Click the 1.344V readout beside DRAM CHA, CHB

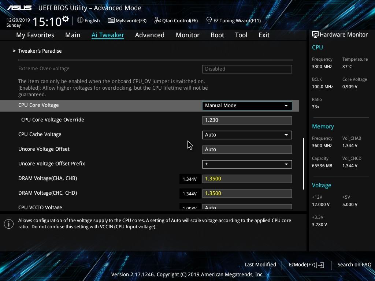coord(190,179)
